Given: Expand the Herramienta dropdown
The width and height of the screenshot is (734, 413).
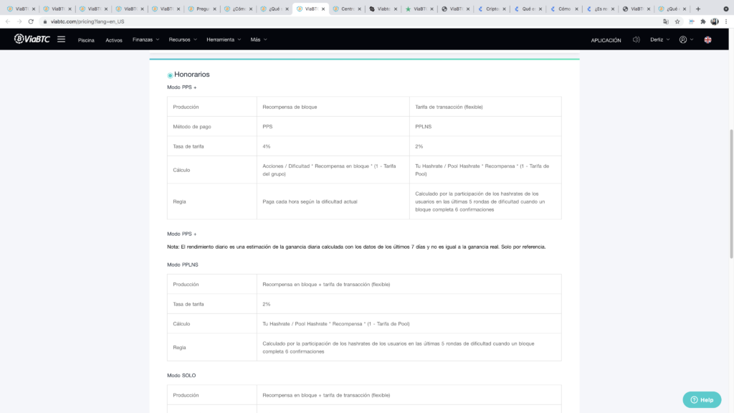Looking at the screenshot, I should pos(224,40).
